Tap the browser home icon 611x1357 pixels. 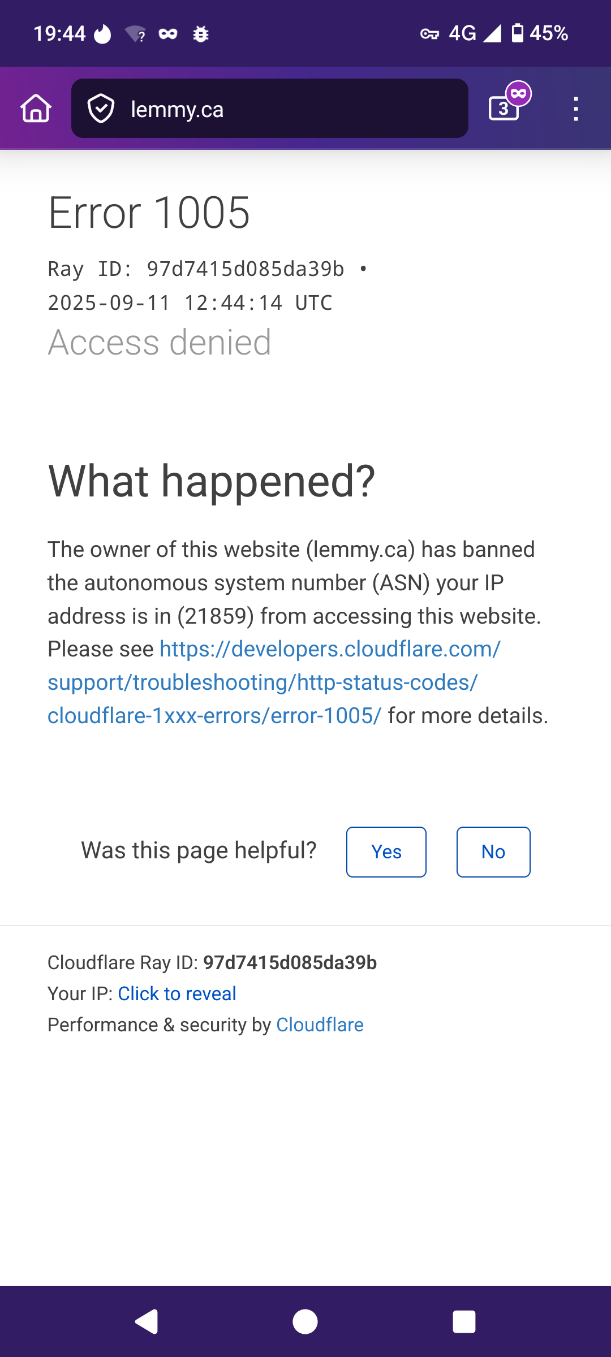(x=36, y=108)
